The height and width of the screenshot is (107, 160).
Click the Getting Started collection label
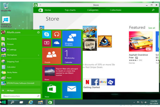pos(91,87)
